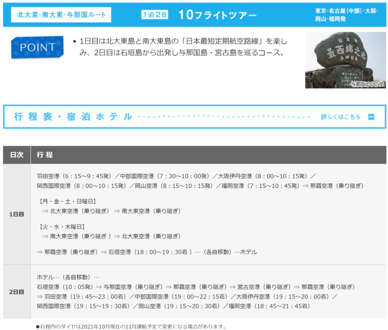The image size is (388, 330).
Task: Click the 行程表・宿泊ホテル section heading
Action: pyautogui.click(x=73, y=117)
